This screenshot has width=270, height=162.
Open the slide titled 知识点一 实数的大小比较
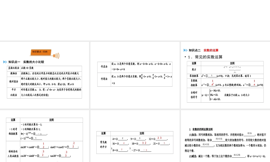(45, 75)
